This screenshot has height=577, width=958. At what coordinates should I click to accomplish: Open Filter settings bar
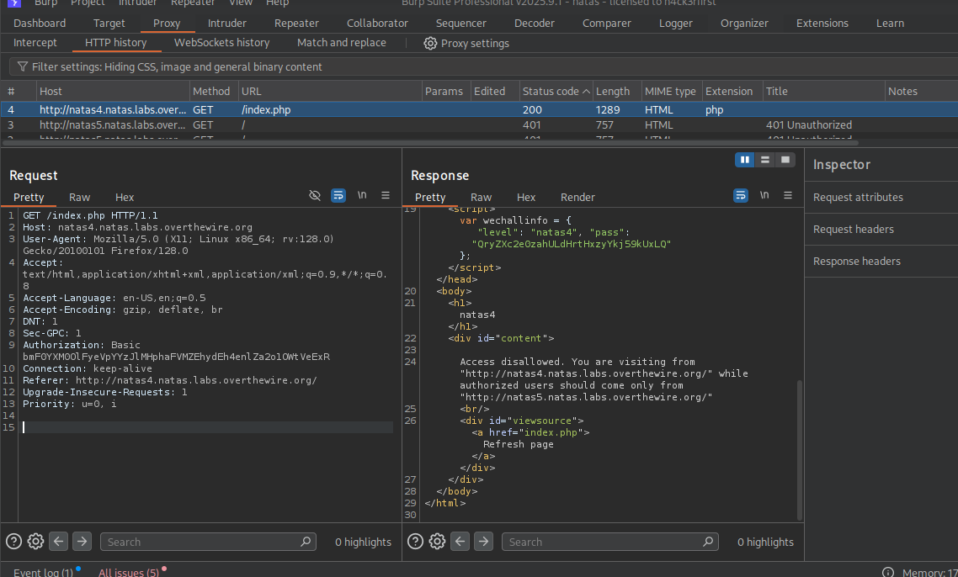483,66
